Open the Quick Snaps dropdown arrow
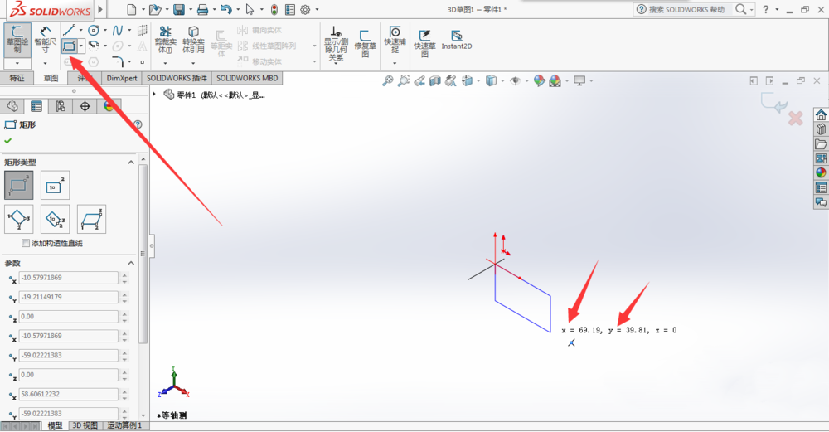 (x=395, y=63)
